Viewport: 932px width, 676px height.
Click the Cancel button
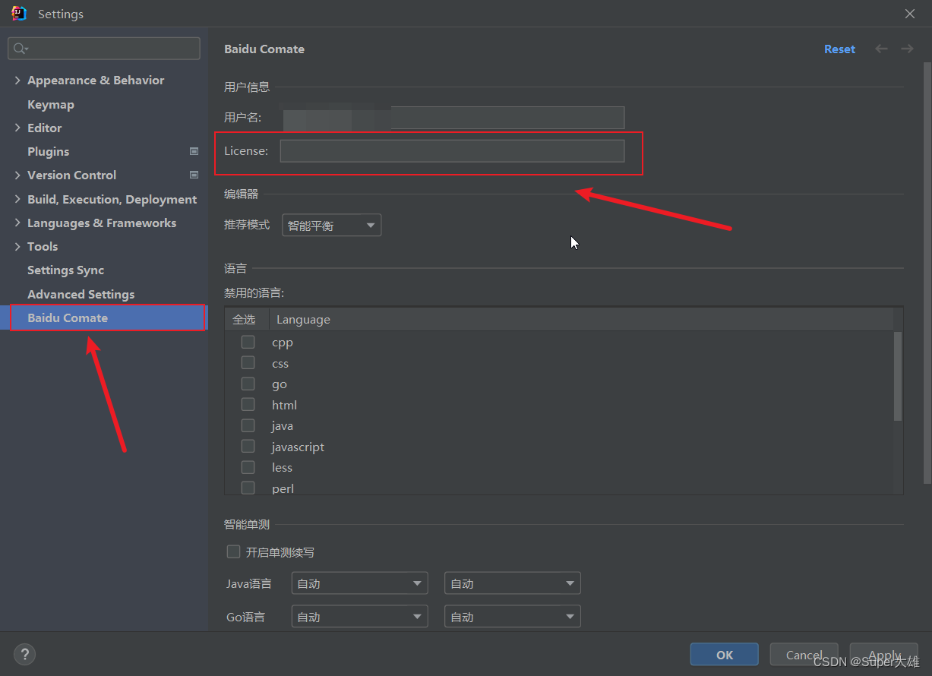(x=804, y=655)
